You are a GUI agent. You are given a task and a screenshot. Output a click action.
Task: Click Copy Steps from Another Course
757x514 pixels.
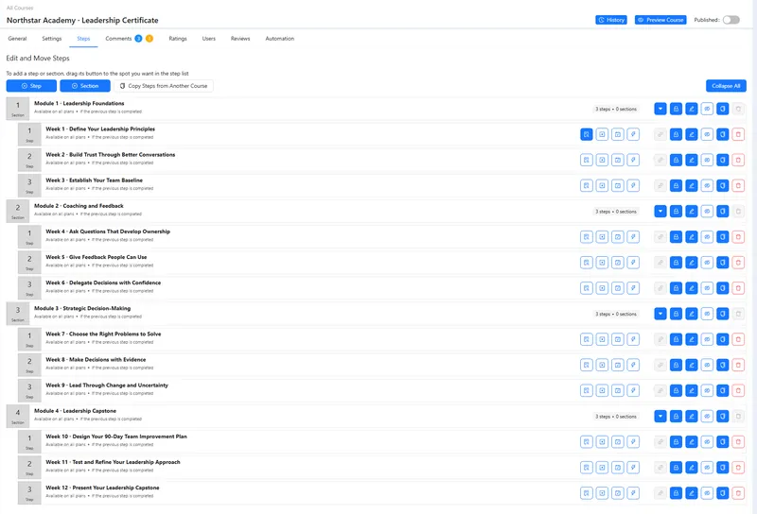pos(164,86)
